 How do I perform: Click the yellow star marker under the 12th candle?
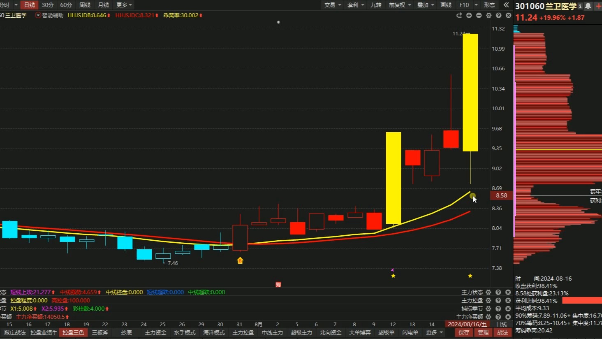click(393, 276)
